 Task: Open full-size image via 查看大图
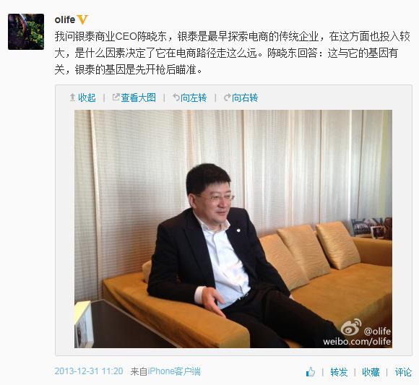coord(139,98)
